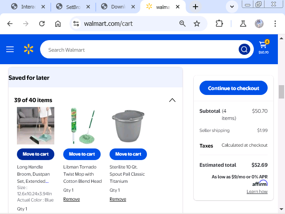
Task: Close the SetBro tab
Action: coord(88,7)
